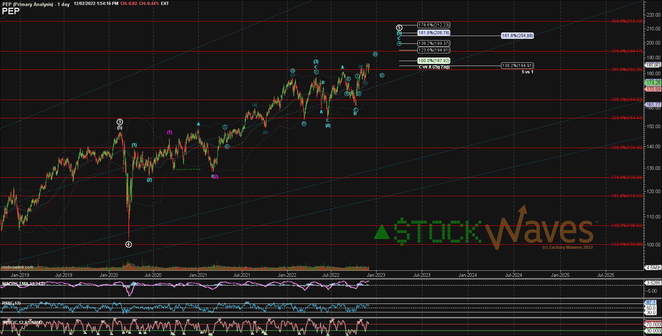Viewport: 662px width, 336px height.
Task: Click the 220.00 price axis tick
Action: point(653,15)
